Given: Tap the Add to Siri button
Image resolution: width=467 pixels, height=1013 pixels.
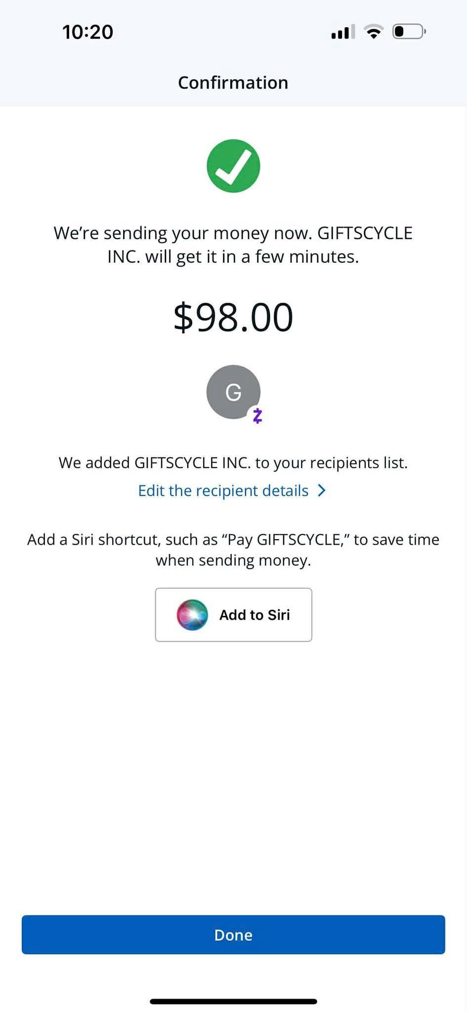Looking at the screenshot, I should pyautogui.click(x=233, y=615).
